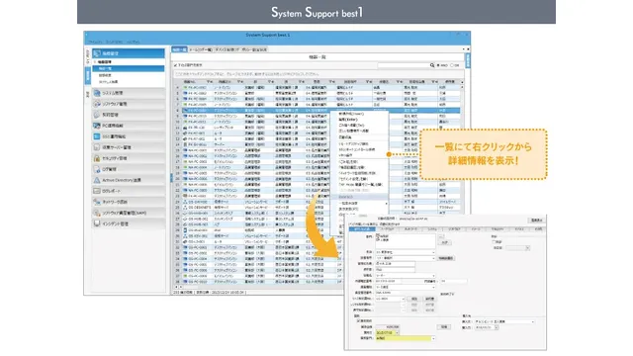Open the 機器管理 section icon in sidebar
633x356 pixels.
97,53
